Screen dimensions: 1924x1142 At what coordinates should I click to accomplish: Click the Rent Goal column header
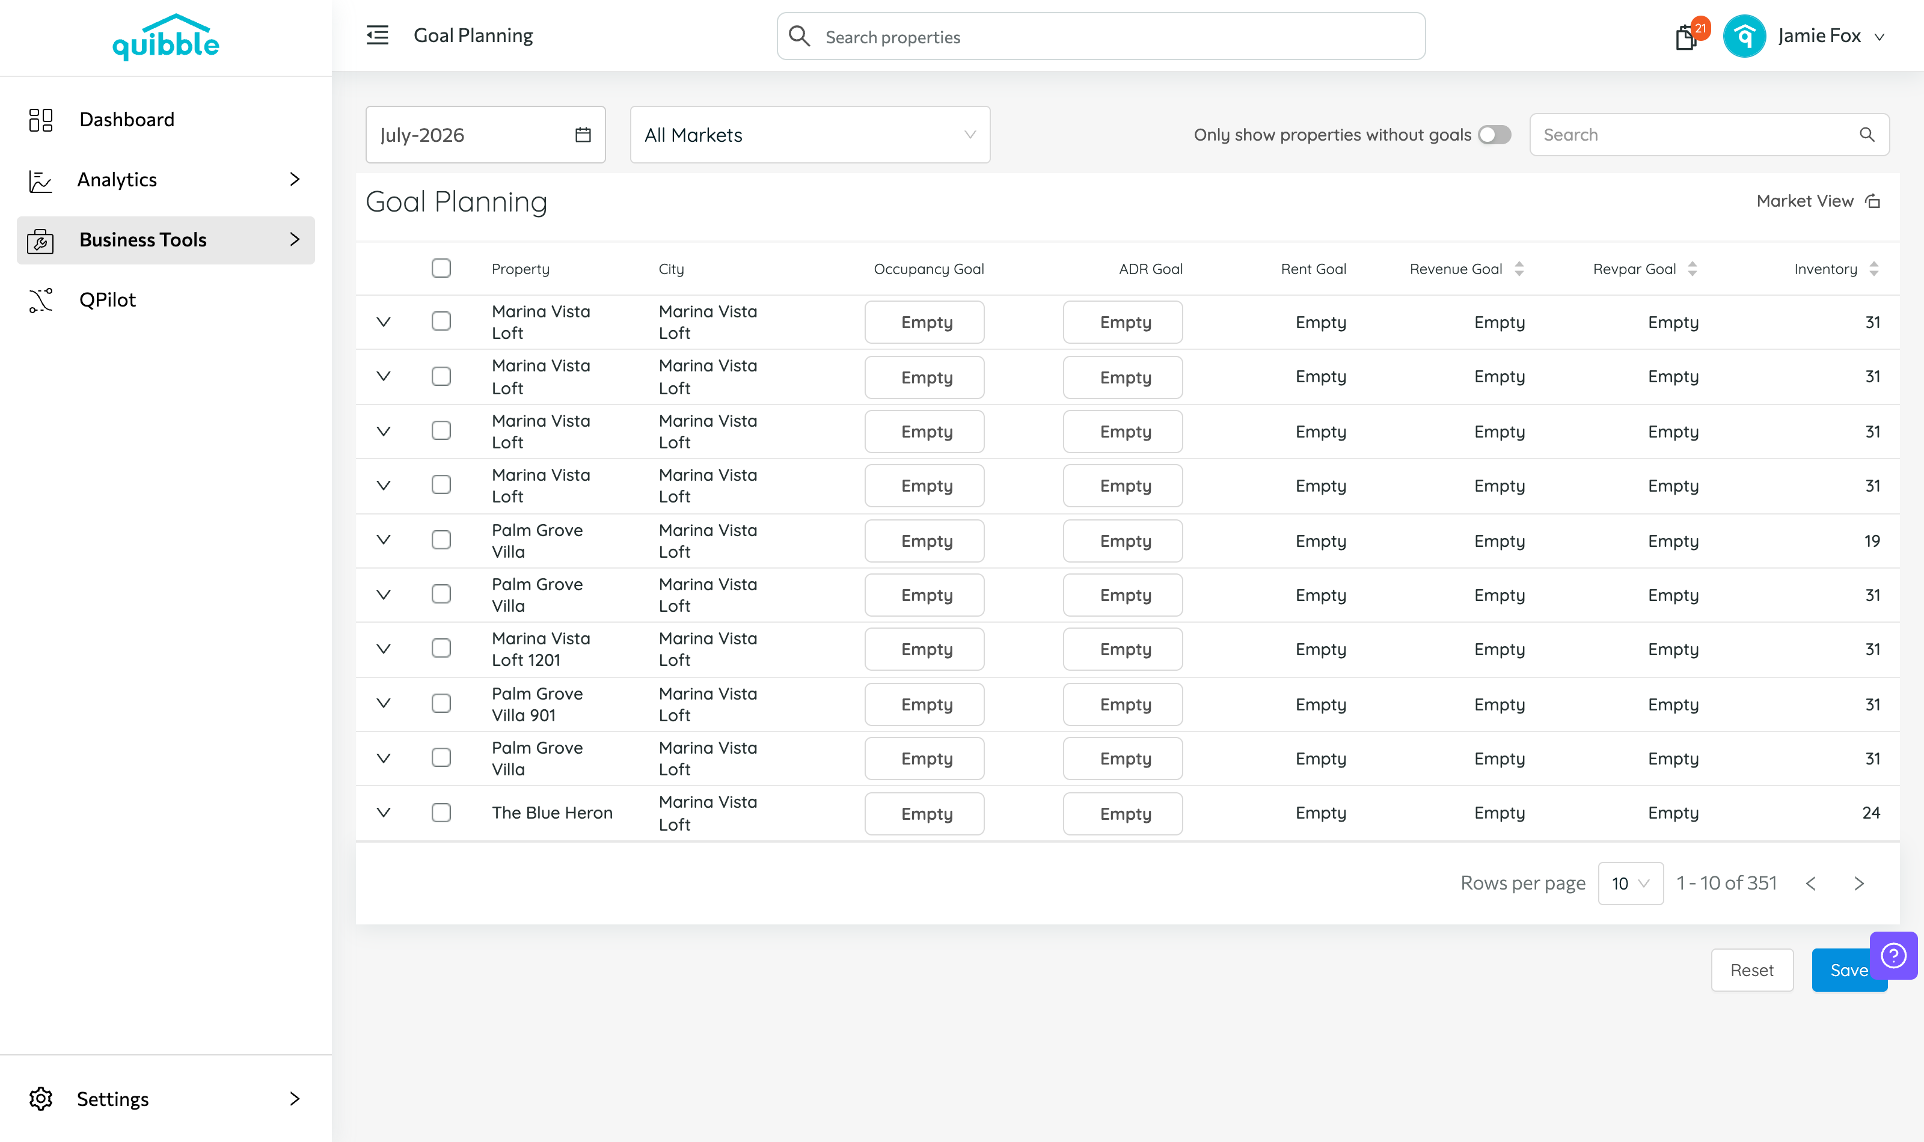(1313, 269)
